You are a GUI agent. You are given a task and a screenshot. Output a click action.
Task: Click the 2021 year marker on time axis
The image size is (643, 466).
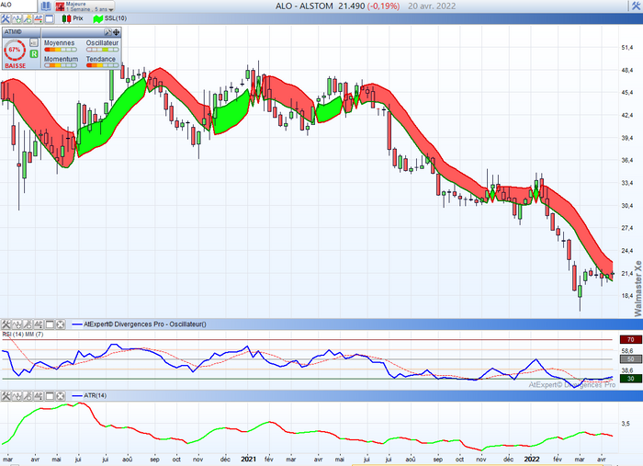249,459
